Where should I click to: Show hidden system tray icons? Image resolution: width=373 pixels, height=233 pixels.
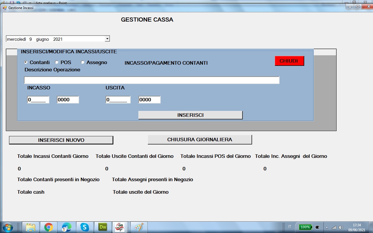tap(327, 227)
